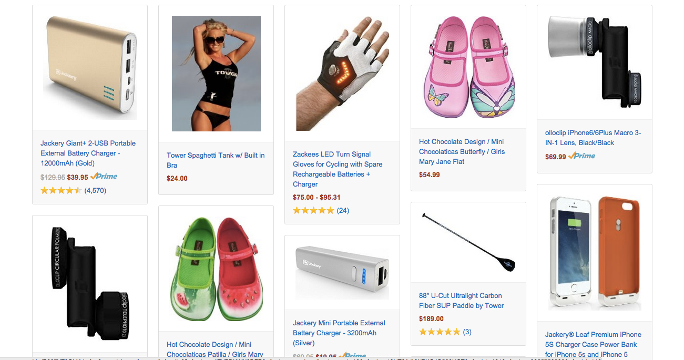Screen dimensions: 684x360
Task: Click star rating under SUP Paddle listing
Action: pyautogui.click(x=440, y=332)
